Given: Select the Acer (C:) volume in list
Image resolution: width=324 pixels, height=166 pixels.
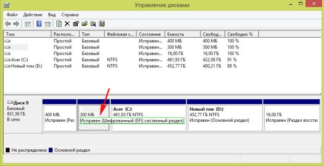Looking at the screenshot, I should pos(19,60).
